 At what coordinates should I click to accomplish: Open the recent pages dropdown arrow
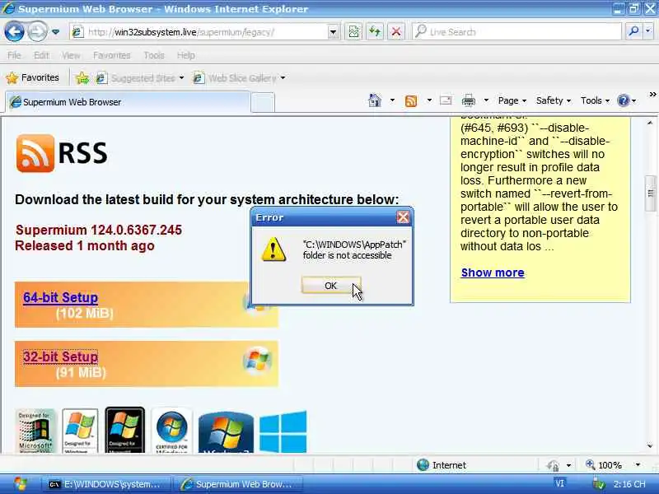pyautogui.click(x=55, y=32)
